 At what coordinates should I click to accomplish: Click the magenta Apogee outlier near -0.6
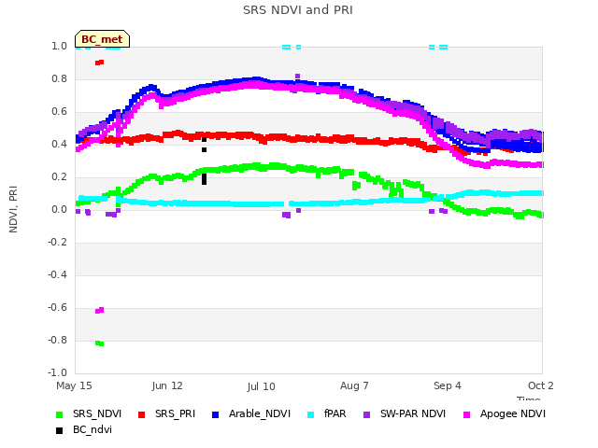click(x=100, y=311)
